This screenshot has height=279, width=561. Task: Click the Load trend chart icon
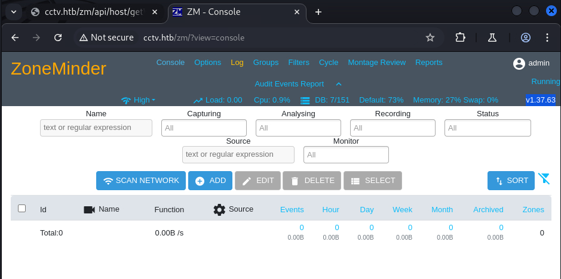pos(198,100)
